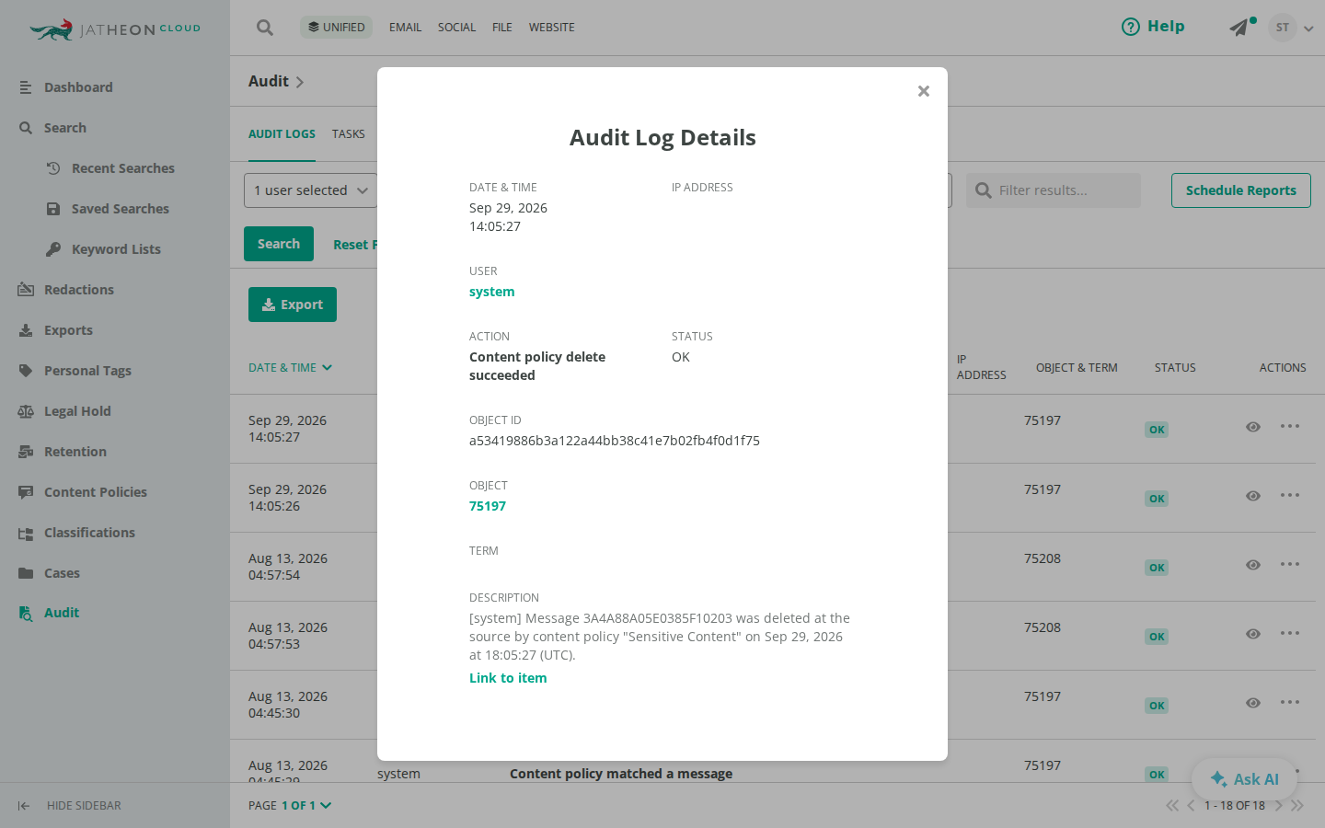Open the ST user avatar menu
The width and height of the screenshot is (1325, 828).
pyautogui.click(x=1283, y=28)
